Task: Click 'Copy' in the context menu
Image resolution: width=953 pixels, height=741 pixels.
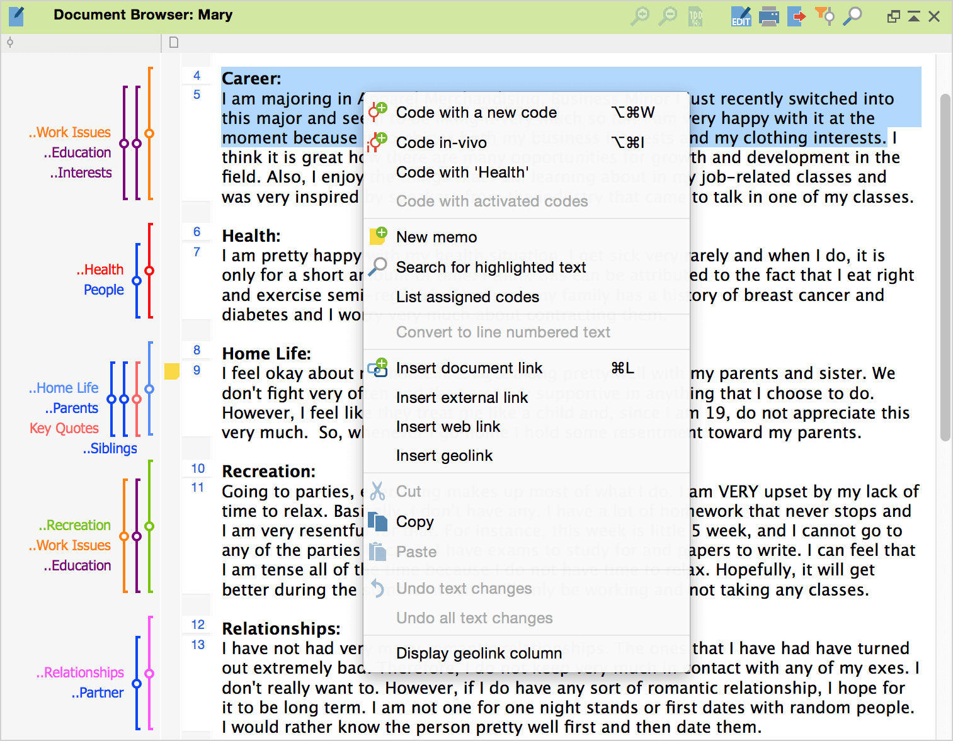Action: tap(414, 522)
